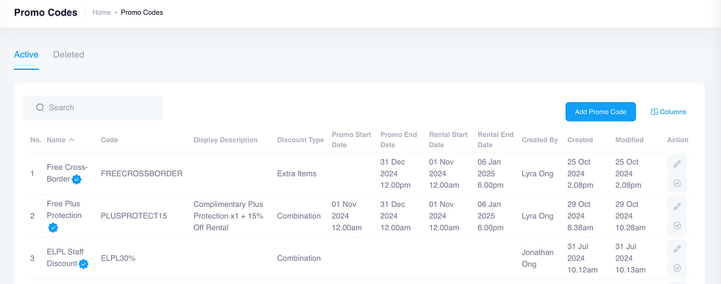Click the checkmark icon for PLUSPROTECT15 row
Image resolution: width=721 pixels, height=284 pixels.
[677, 225]
